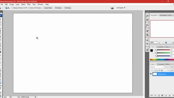Viewport: 174px width, 98px height.
Task: Enable Zoom All Windows checkbox
Action: click(29, 8)
